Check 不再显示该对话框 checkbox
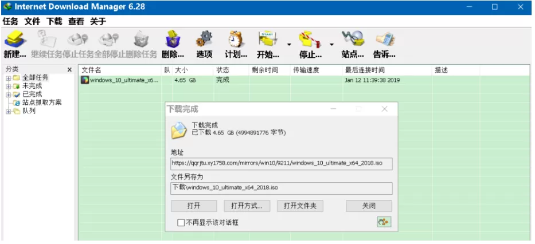The image size is (535, 244). point(181,223)
